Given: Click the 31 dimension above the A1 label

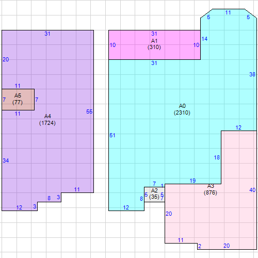Looking at the screenshot, I should pyautogui.click(x=154, y=34).
